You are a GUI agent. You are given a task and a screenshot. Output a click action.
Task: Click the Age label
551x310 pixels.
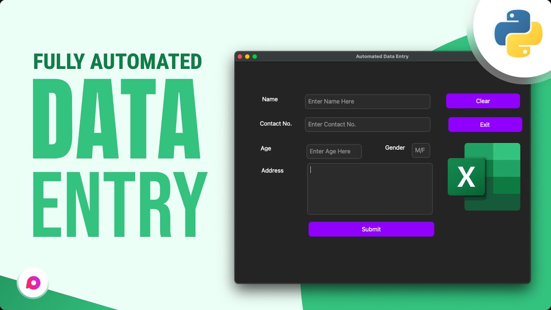[266, 148]
